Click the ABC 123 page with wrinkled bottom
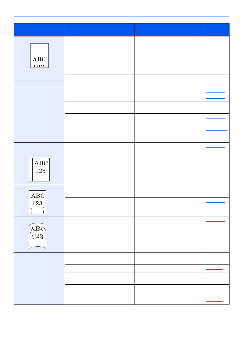Screen dimensions: 243x344 tap(38, 202)
